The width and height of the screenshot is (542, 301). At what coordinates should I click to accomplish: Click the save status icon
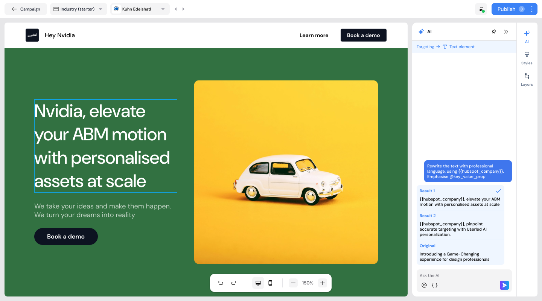(x=481, y=9)
